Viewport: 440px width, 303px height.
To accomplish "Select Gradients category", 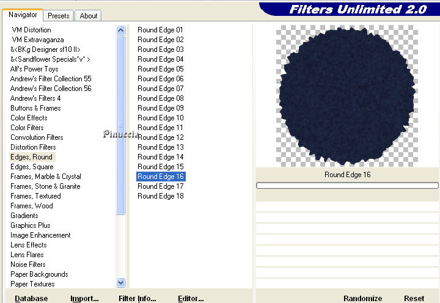I will [x=24, y=216].
